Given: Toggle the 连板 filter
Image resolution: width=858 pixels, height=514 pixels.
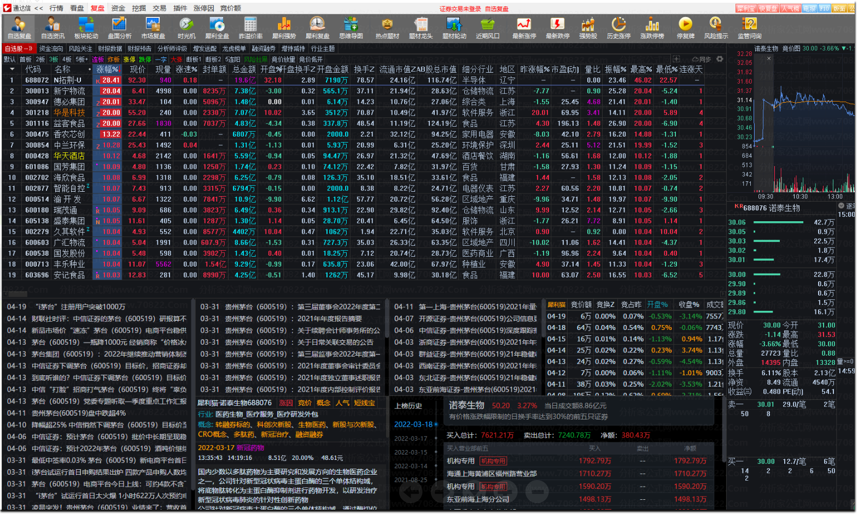Looking at the screenshot, I should pyautogui.click(x=98, y=59).
